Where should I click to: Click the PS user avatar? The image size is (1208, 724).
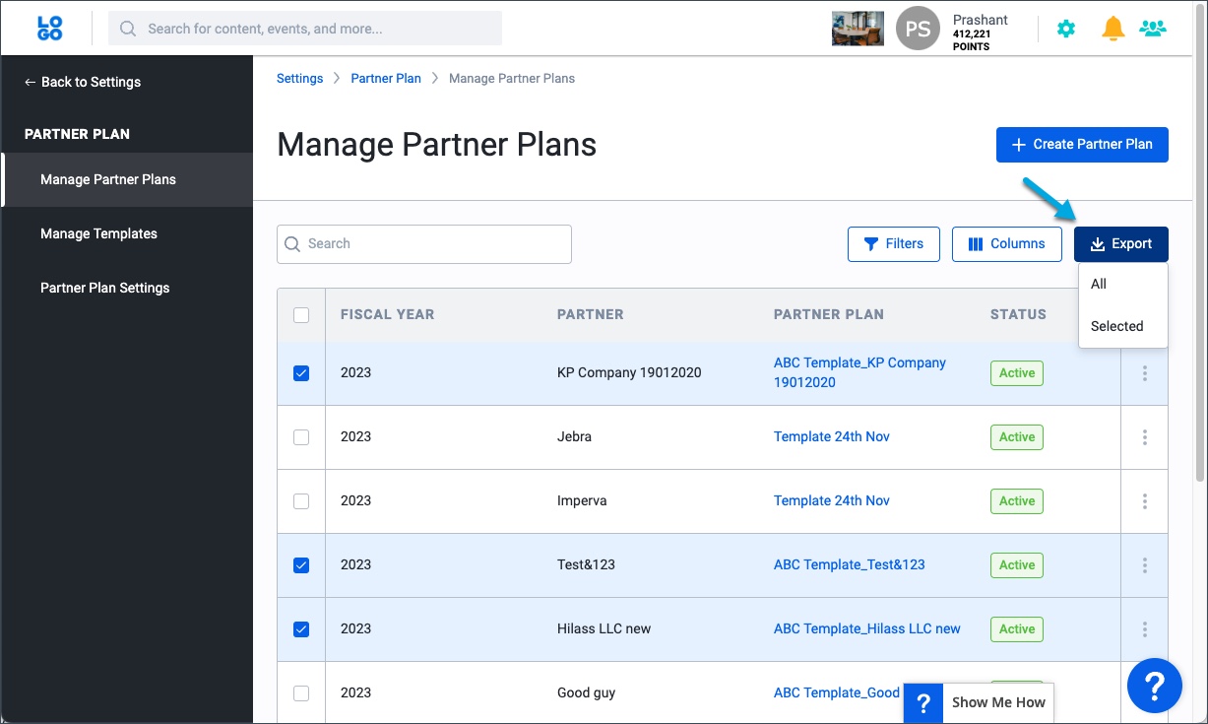918,29
